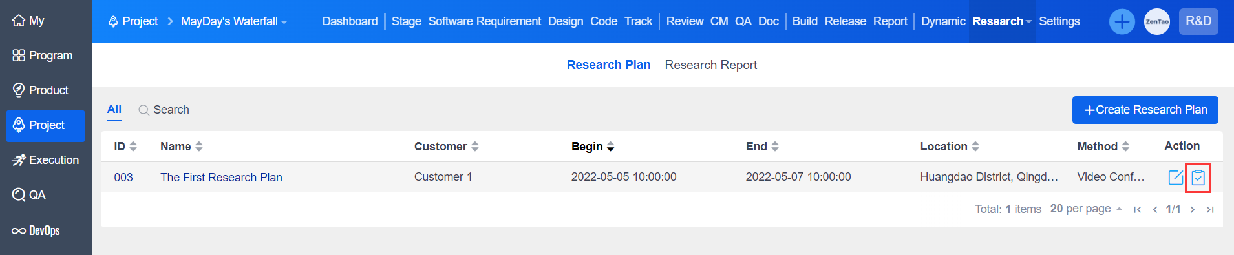
Task: Go to Program in the sidebar
Action: 43,56
